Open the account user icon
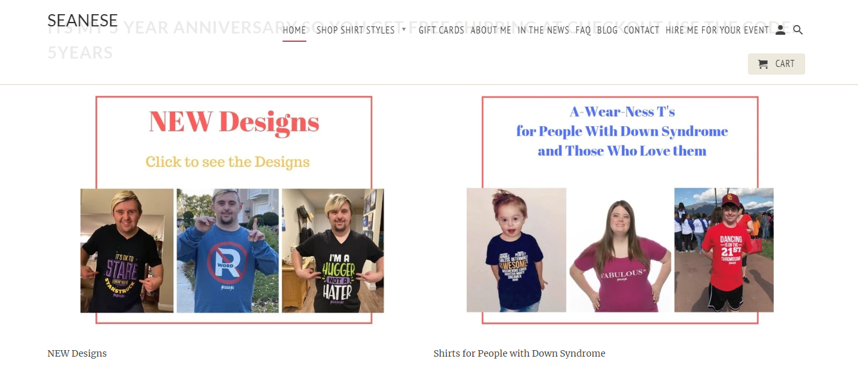The width and height of the screenshot is (858, 365). [x=780, y=30]
